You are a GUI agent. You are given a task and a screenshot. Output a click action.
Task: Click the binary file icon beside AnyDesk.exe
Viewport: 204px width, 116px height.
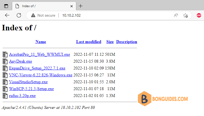click(5, 61)
